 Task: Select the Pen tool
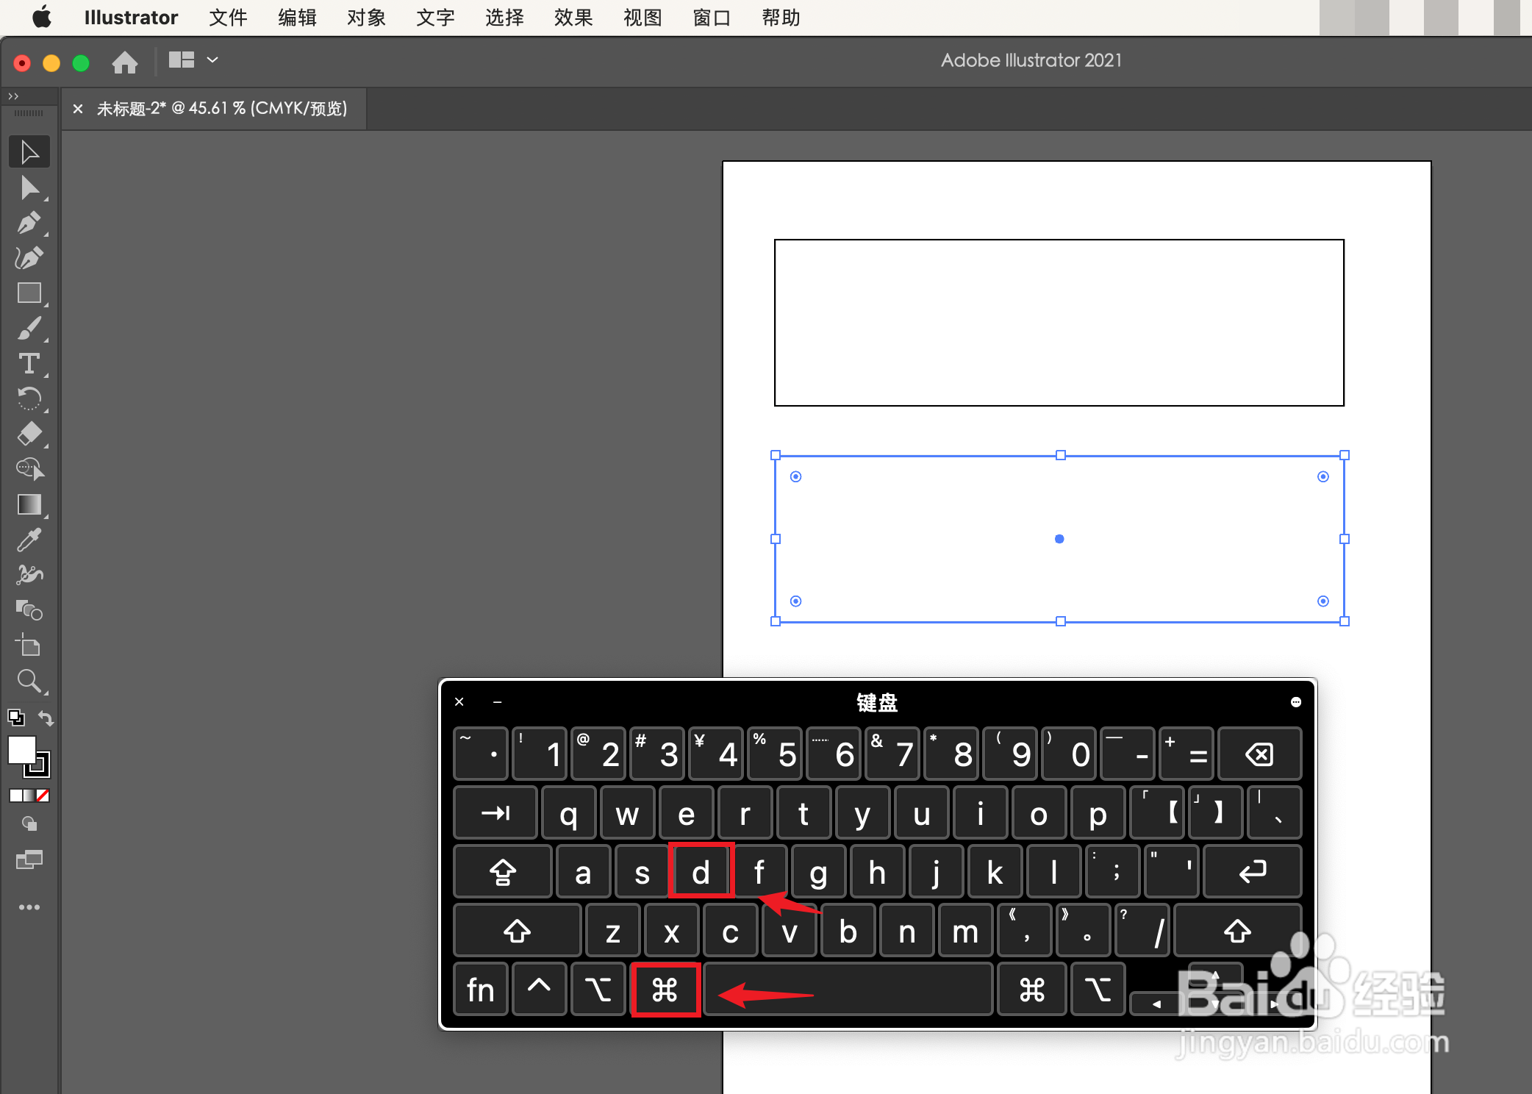tap(29, 224)
